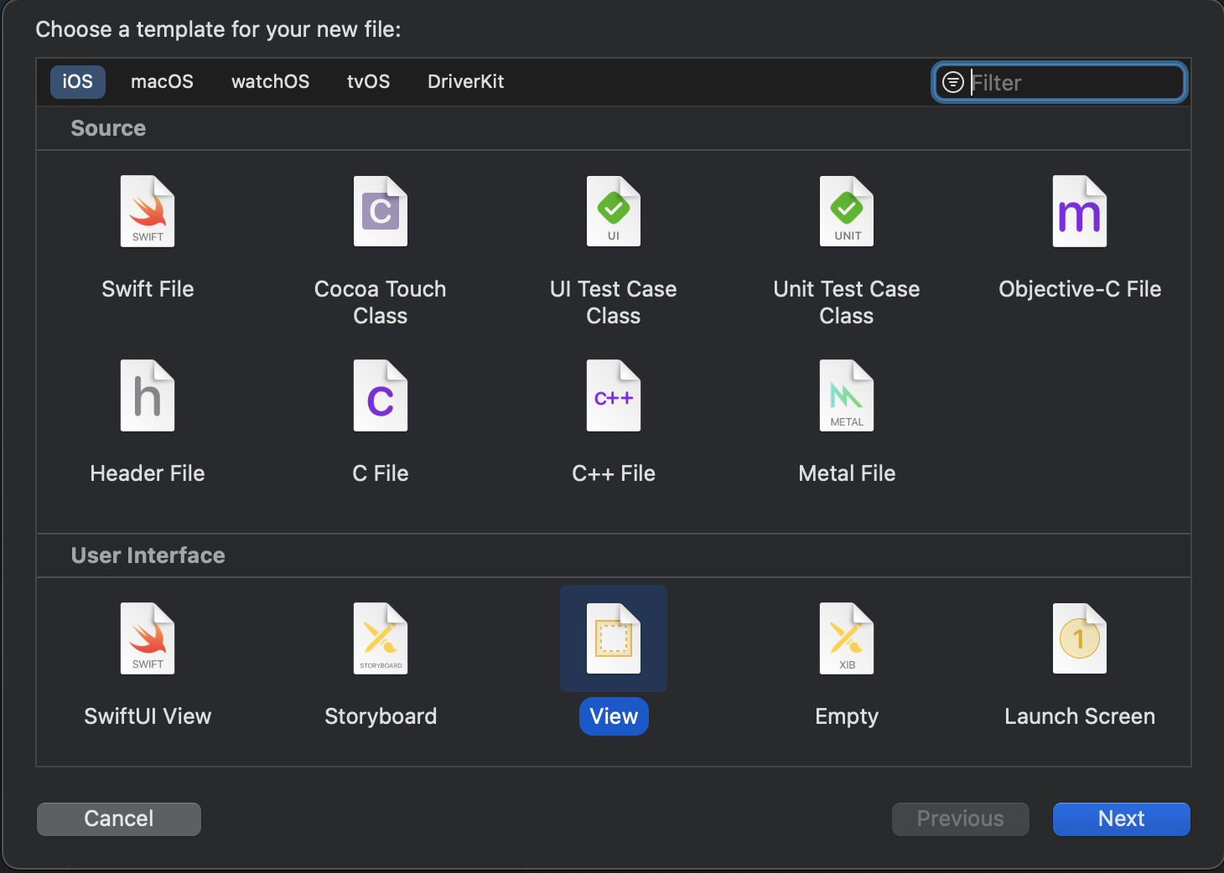Click the highlighted View template icon
This screenshot has width=1224, height=873.
614,638
